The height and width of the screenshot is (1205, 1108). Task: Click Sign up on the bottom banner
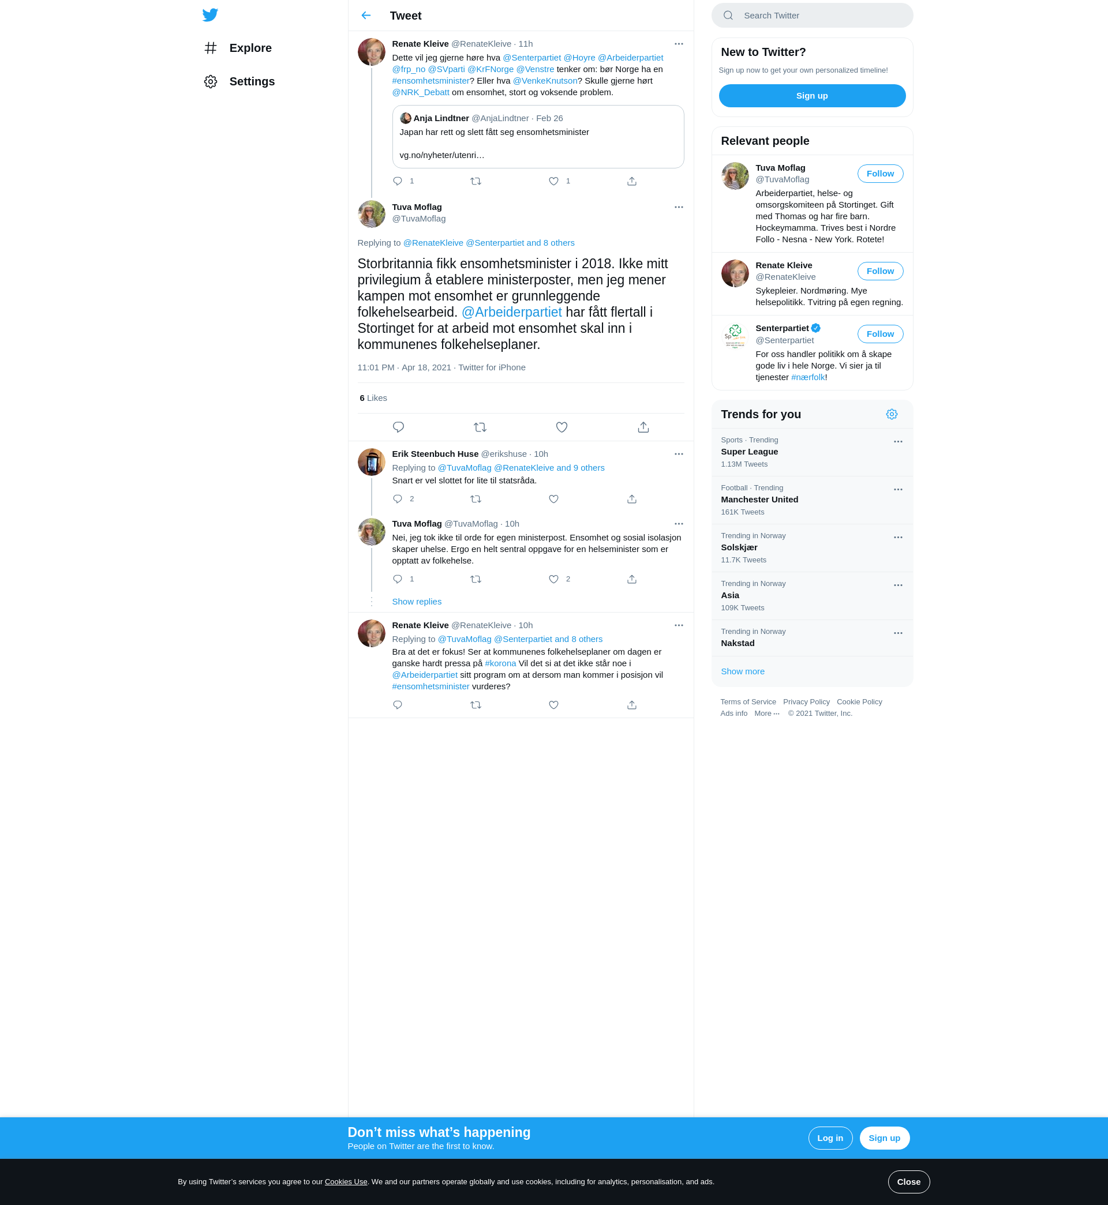click(884, 1139)
